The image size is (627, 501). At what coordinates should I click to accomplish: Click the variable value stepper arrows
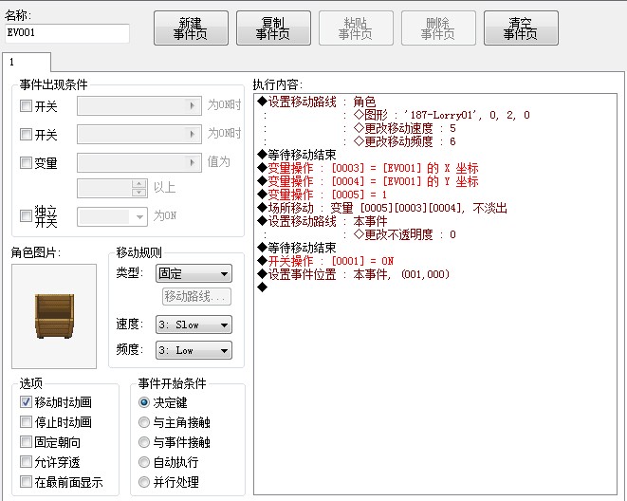pos(138,188)
